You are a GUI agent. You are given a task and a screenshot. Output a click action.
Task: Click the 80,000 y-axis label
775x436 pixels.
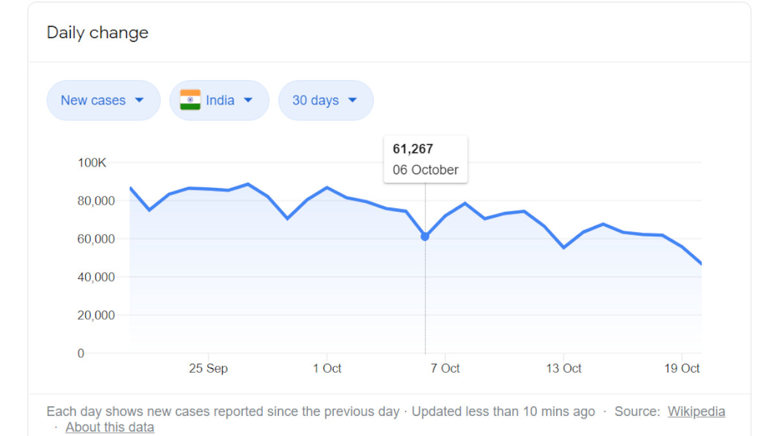click(96, 201)
